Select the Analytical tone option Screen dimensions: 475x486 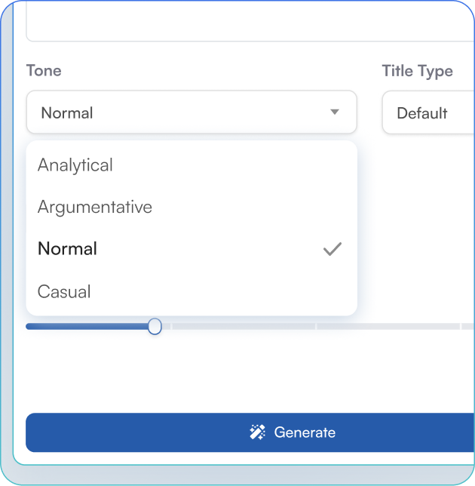[75, 165]
